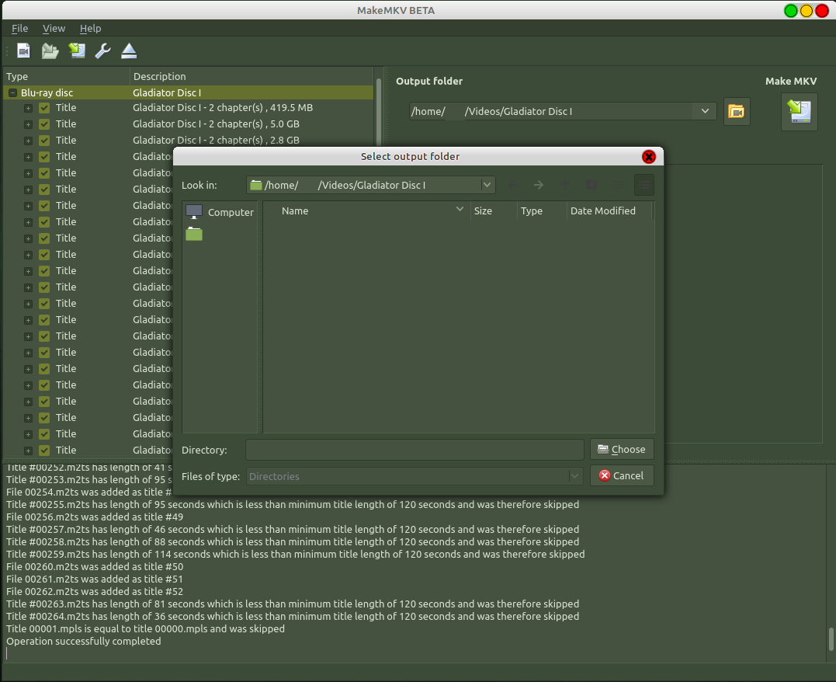Sort by the Date Modified column header

(x=609, y=211)
